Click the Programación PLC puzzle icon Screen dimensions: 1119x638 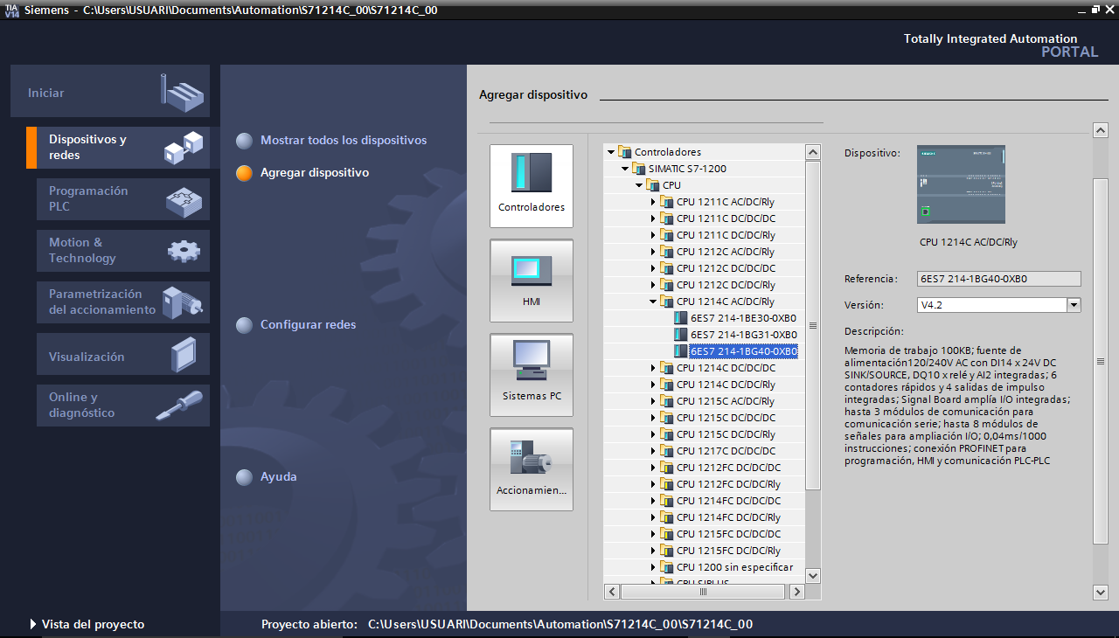point(184,200)
